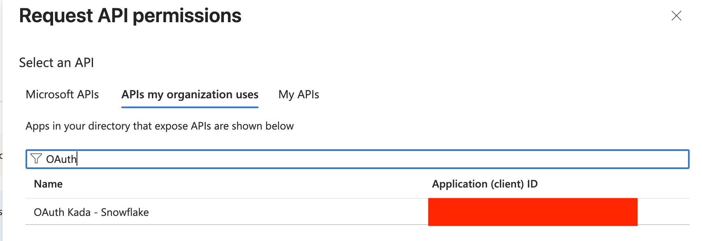Click the word Snowflake in the result row
This screenshot has width=702, height=241.
125,212
